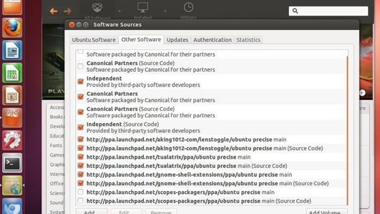Click the Add Volume button
Screen dimensions: 380x214
click(327, 212)
